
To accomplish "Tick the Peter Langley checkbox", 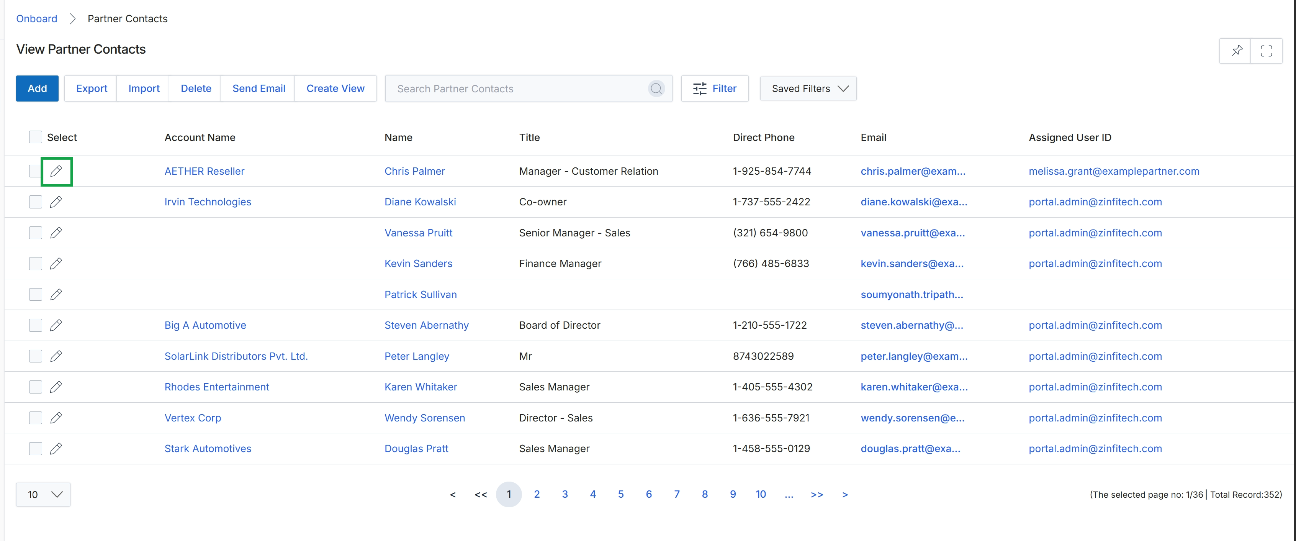I will [35, 356].
